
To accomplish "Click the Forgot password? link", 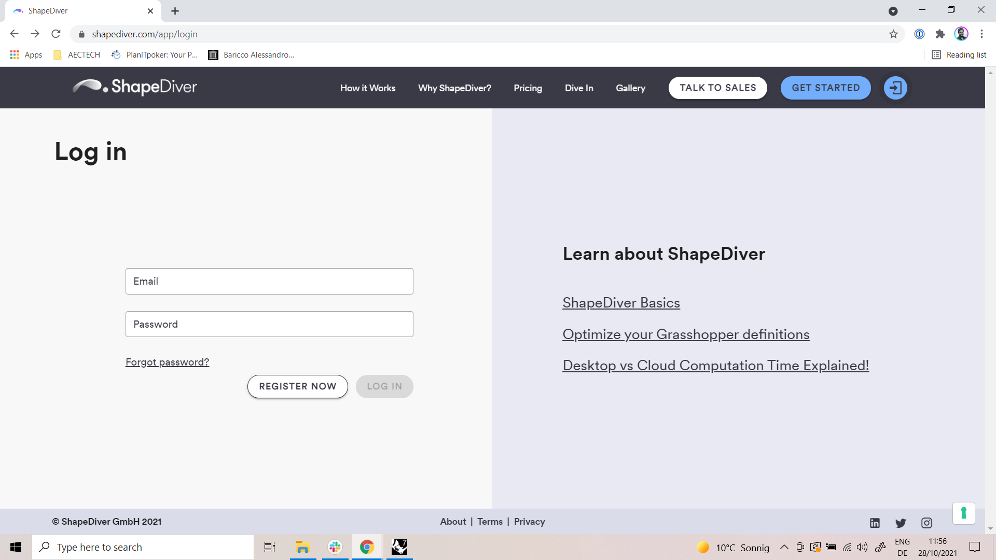I will coord(167,362).
